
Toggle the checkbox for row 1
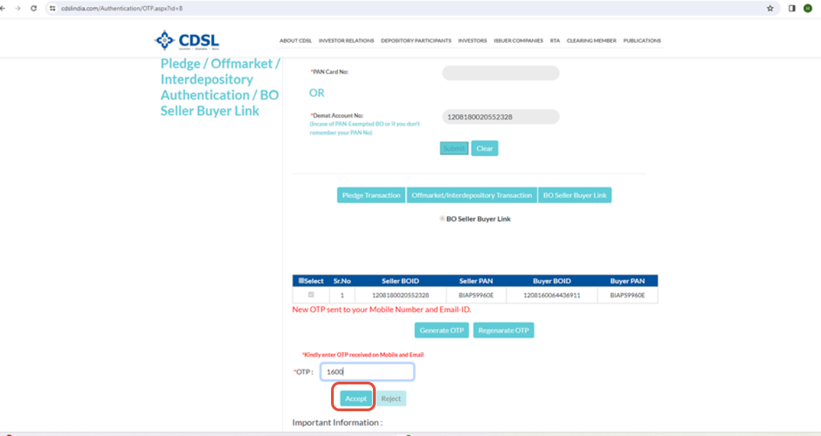point(311,295)
